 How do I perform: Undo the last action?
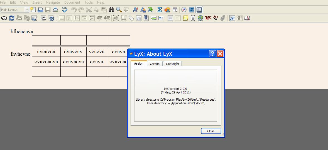coord(74,10)
